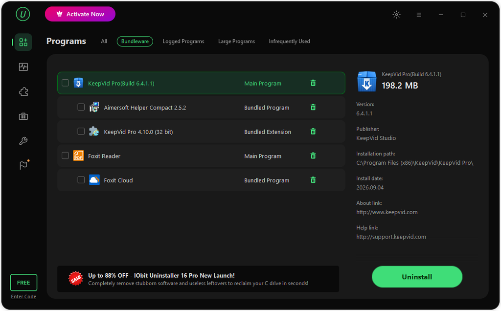Viewport: 501px width, 311px height.
Task: Open the support.keepvid.com Help link
Action: pyautogui.click(x=391, y=237)
